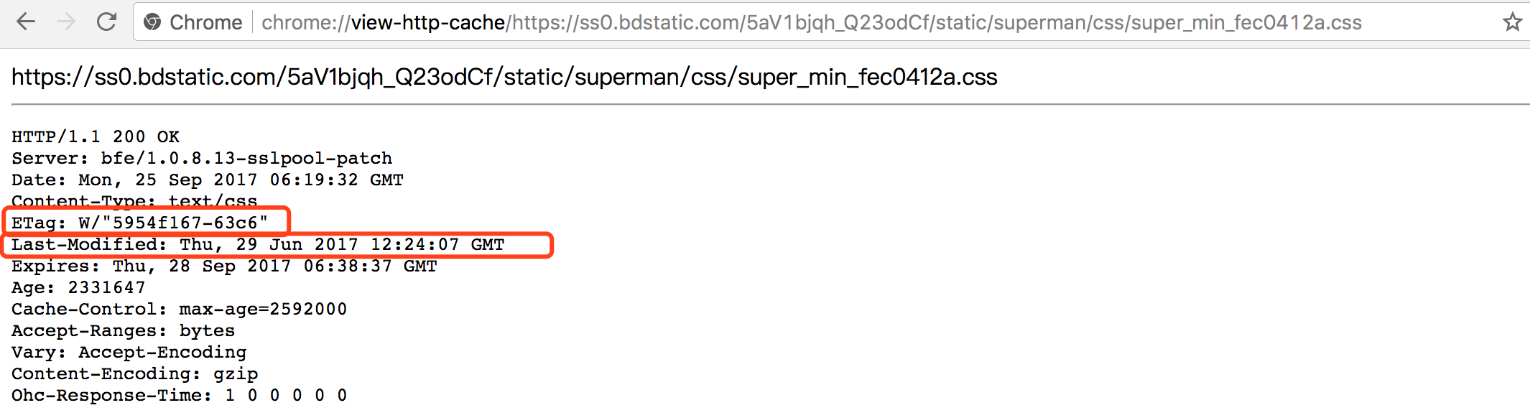Click the Content-Type text/css line

(134, 200)
